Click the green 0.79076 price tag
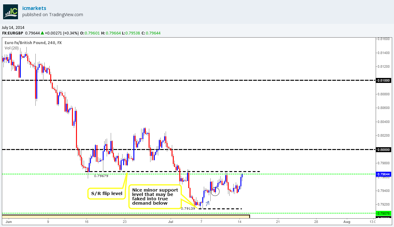 [384, 213]
